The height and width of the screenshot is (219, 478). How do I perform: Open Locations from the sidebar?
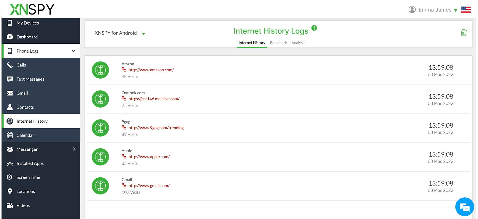[26, 192]
